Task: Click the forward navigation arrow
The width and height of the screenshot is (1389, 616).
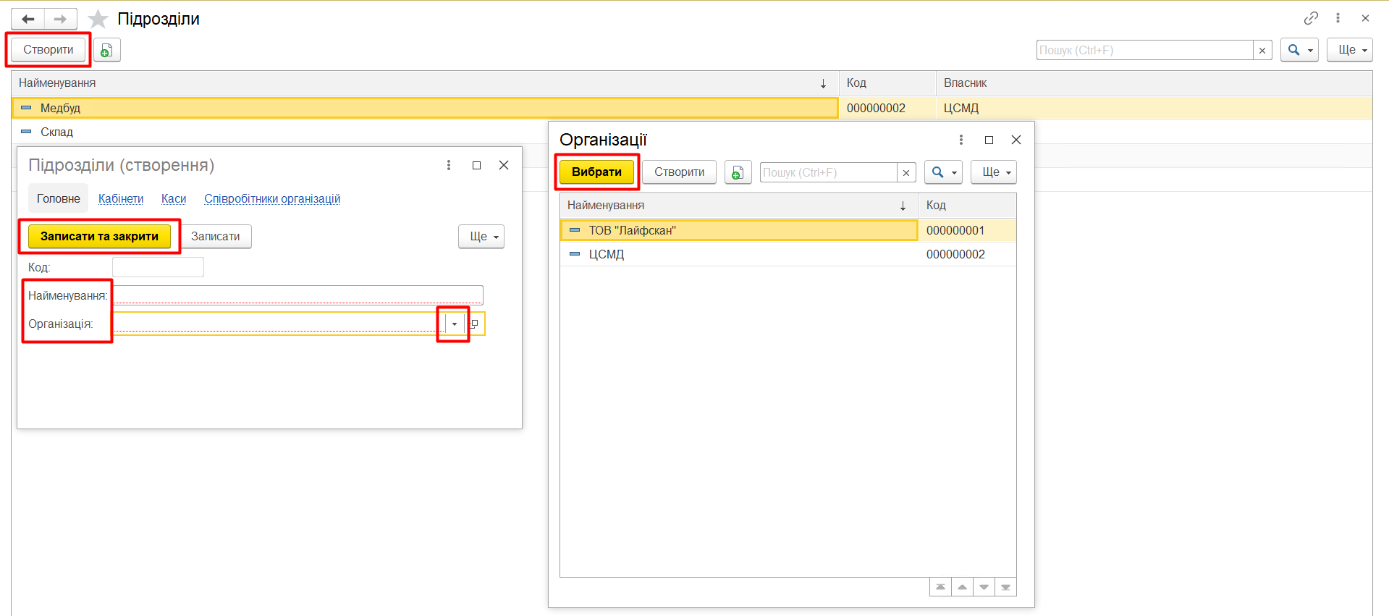Action: [61, 19]
